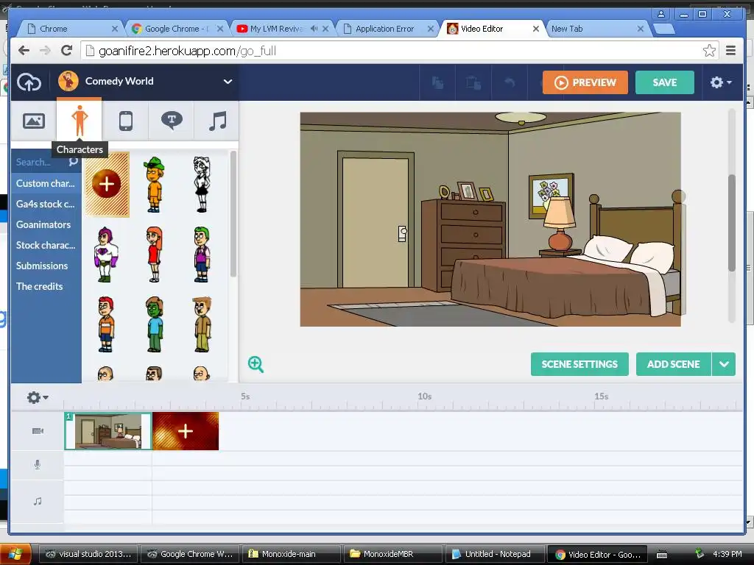This screenshot has height=565, width=754.
Task: Click the PREVIEW button
Action: pos(585,82)
